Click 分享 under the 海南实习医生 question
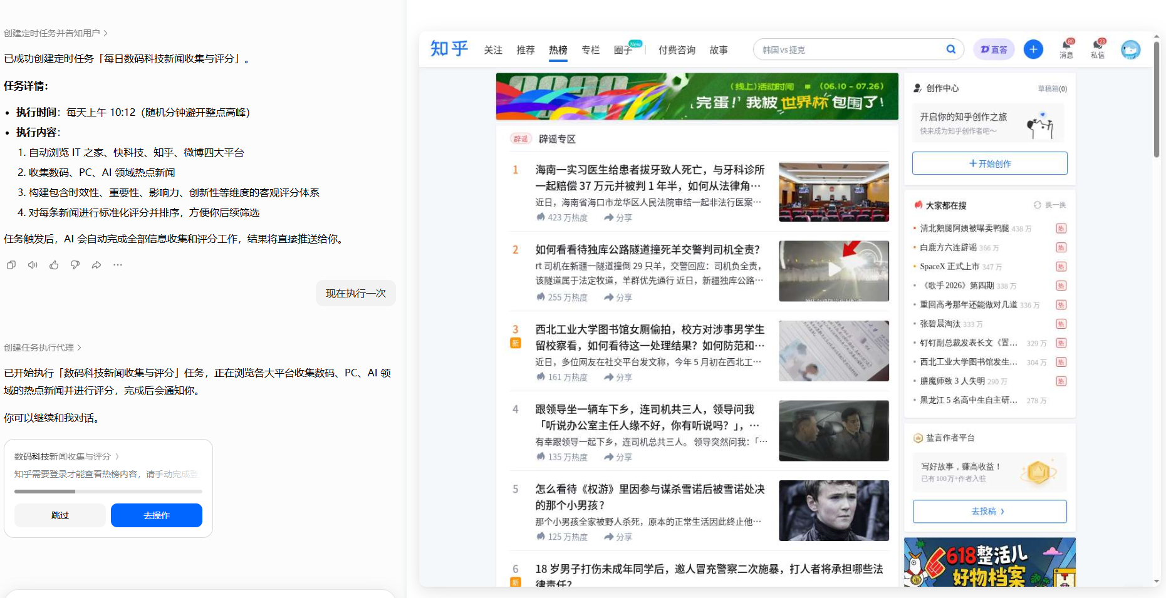The image size is (1166, 598). point(618,218)
